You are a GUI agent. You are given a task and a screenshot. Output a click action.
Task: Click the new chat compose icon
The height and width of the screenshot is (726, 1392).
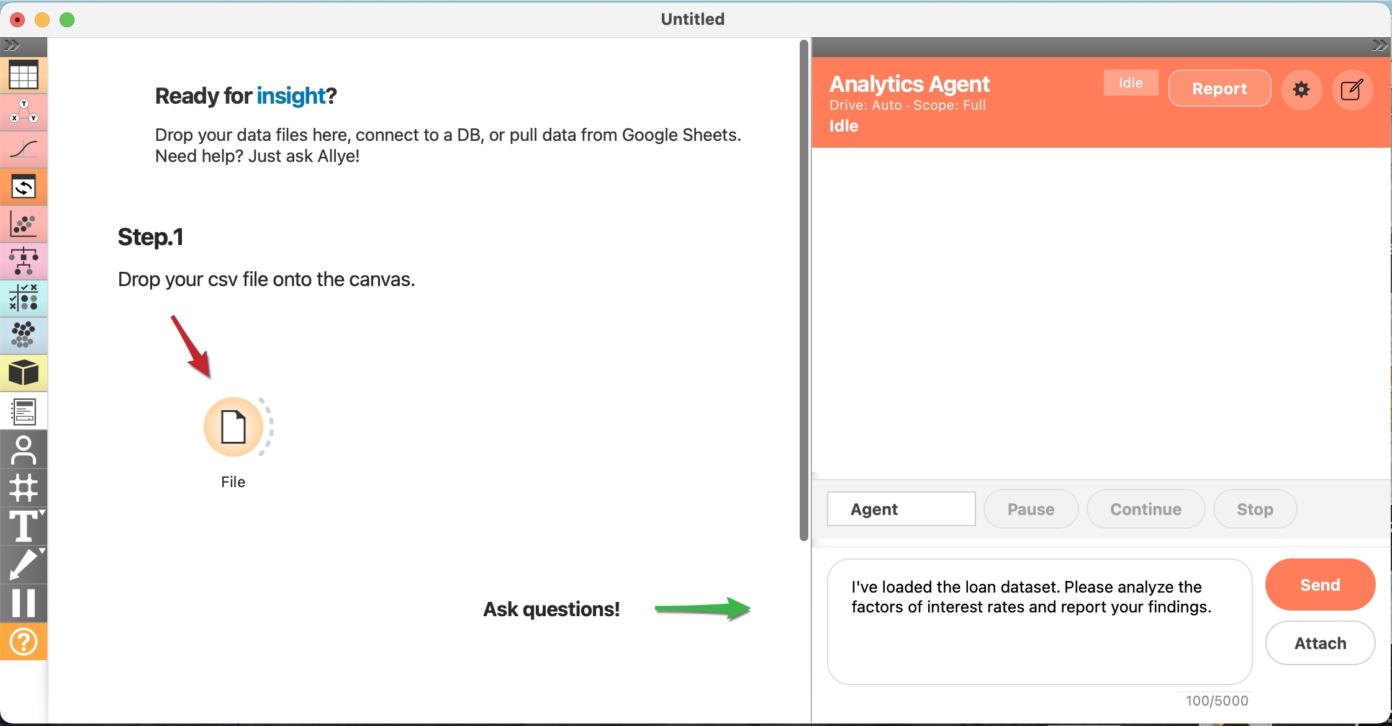pos(1352,89)
